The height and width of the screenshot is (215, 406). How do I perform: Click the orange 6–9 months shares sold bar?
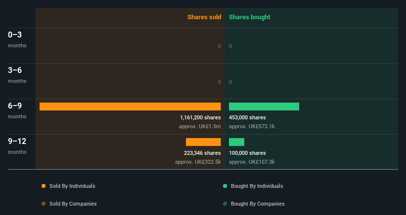click(x=130, y=107)
